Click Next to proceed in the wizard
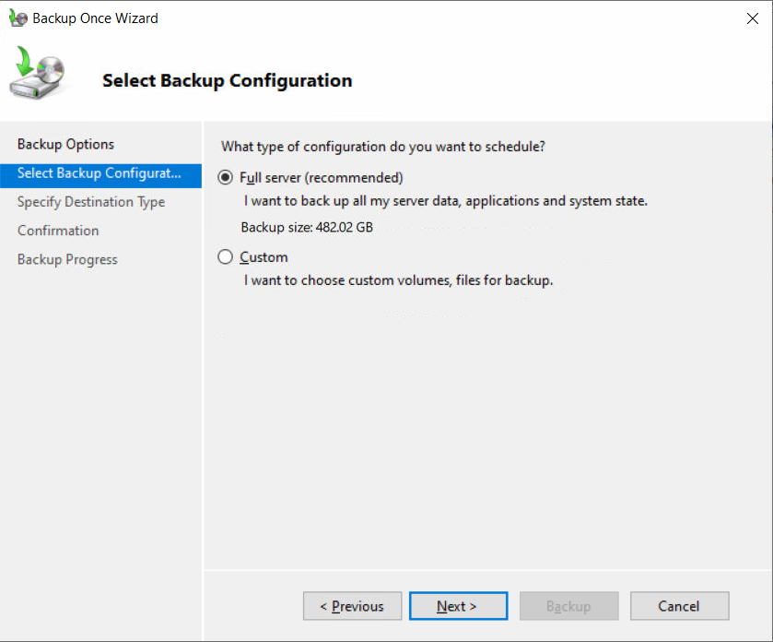This screenshot has width=773, height=642. (x=458, y=606)
